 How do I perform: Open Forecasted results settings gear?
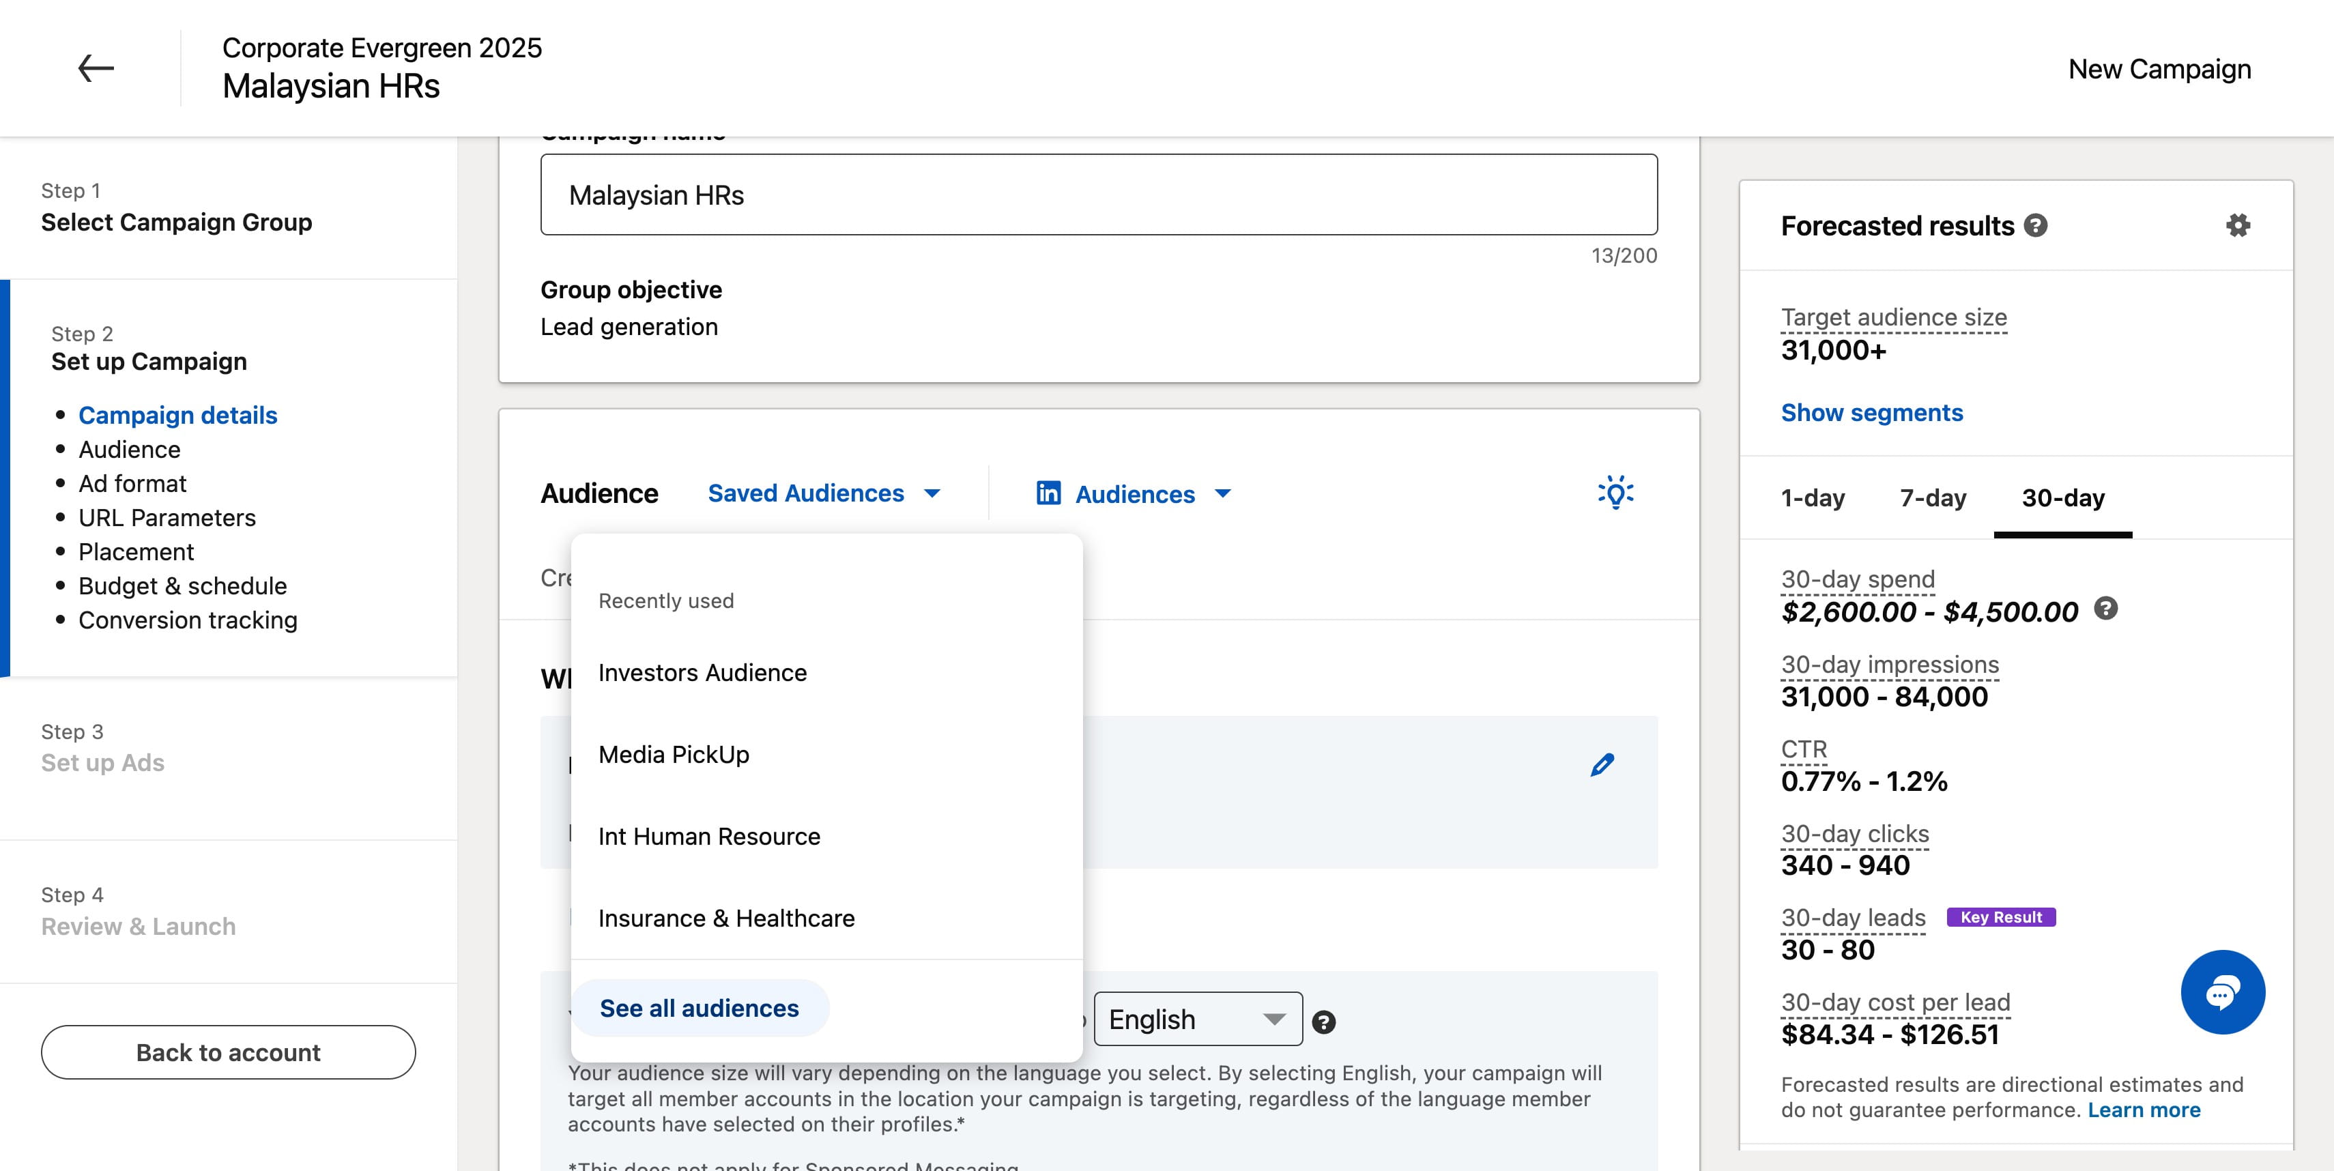pos(2238,225)
